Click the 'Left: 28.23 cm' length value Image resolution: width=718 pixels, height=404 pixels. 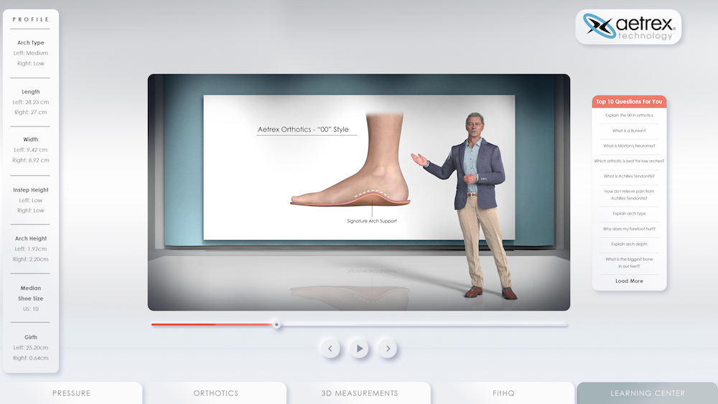[31, 102]
